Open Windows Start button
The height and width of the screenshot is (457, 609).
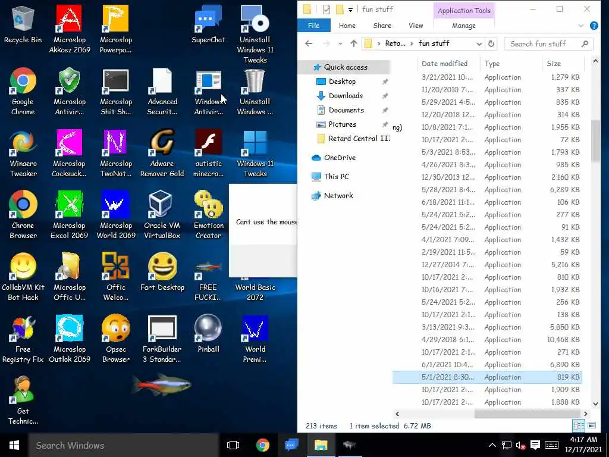pos(14,445)
